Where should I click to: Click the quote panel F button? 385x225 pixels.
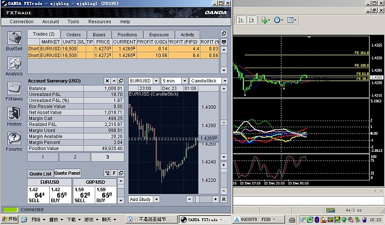pos(114,173)
